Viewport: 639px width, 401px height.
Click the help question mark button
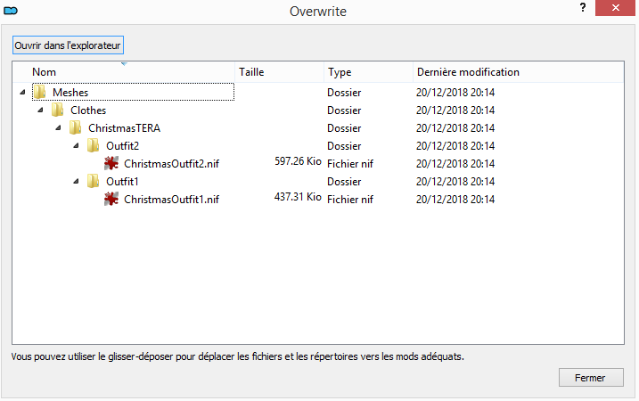[582, 7]
